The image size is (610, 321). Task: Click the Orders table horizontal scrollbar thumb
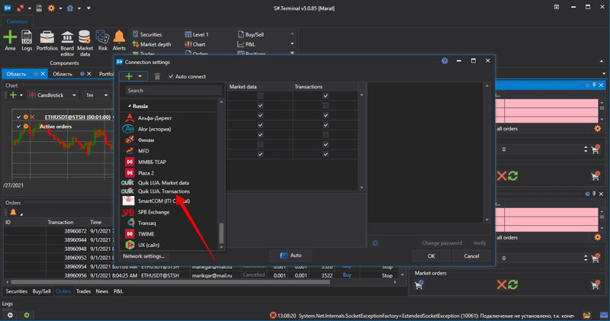[x=170, y=282]
